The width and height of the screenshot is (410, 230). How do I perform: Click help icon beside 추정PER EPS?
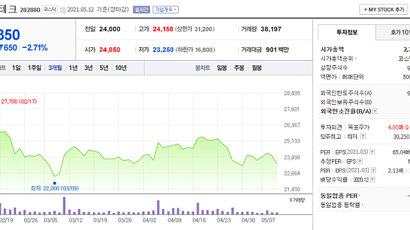tap(360, 161)
